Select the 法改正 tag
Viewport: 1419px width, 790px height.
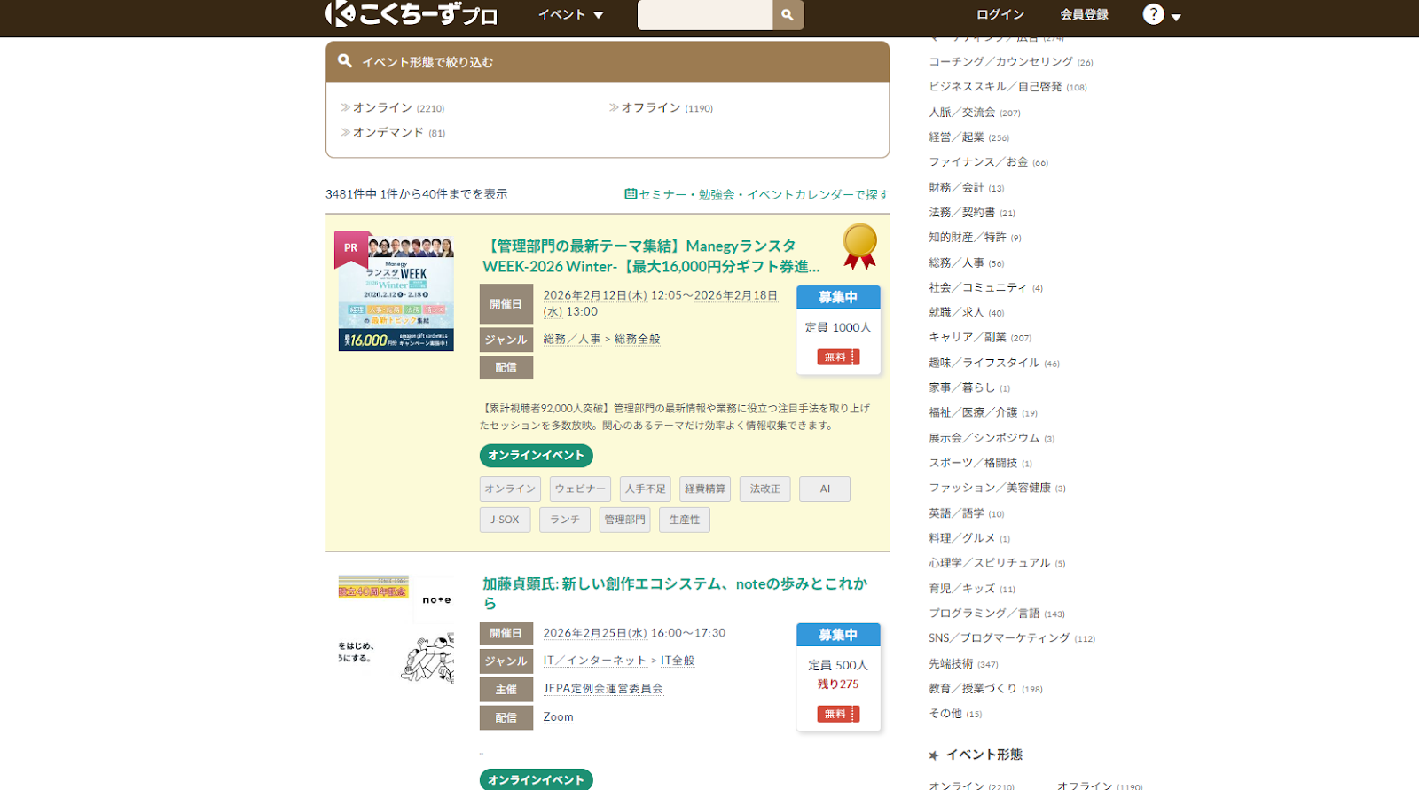point(764,489)
